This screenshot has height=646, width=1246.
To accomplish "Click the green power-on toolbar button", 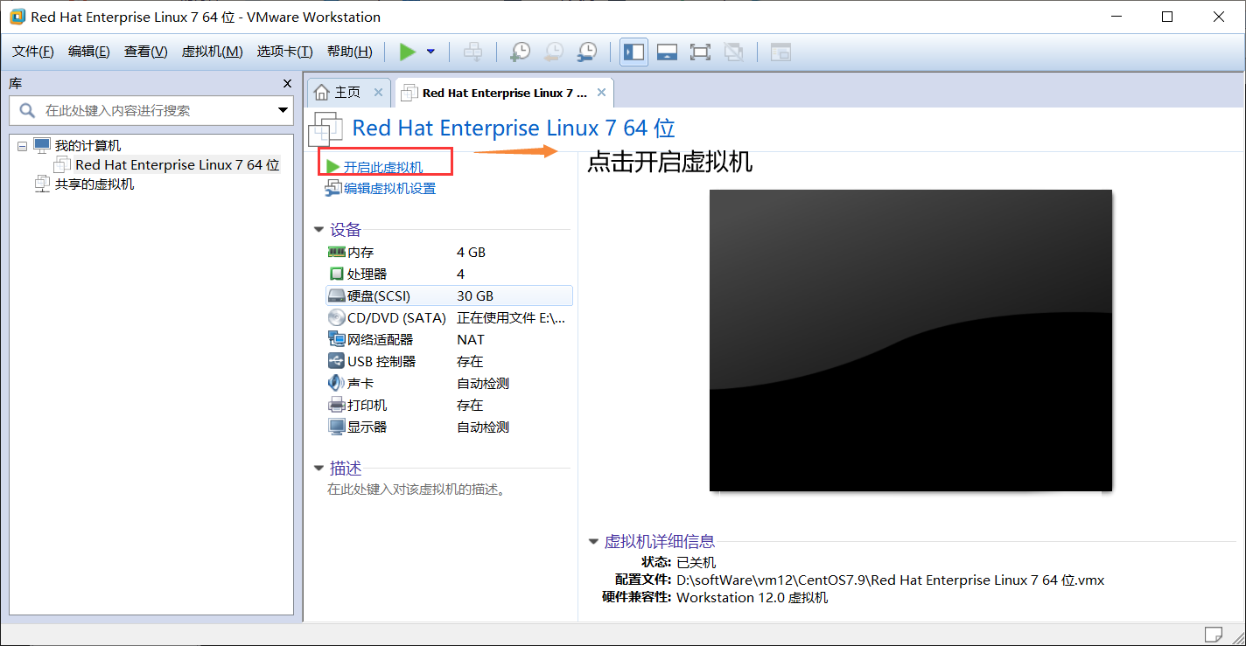I will pyautogui.click(x=407, y=52).
